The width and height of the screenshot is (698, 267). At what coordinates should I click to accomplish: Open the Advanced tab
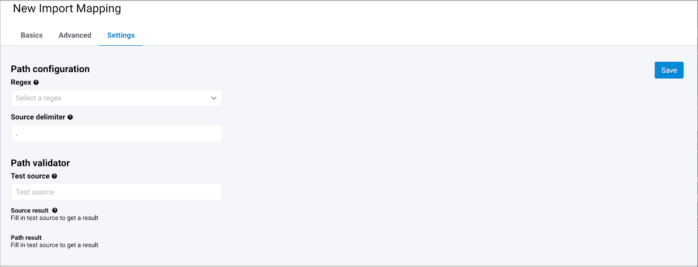coord(75,35)
